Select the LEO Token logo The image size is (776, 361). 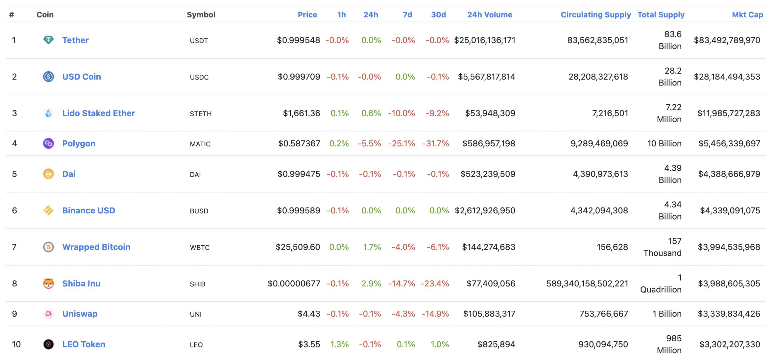tap(49, 344)
